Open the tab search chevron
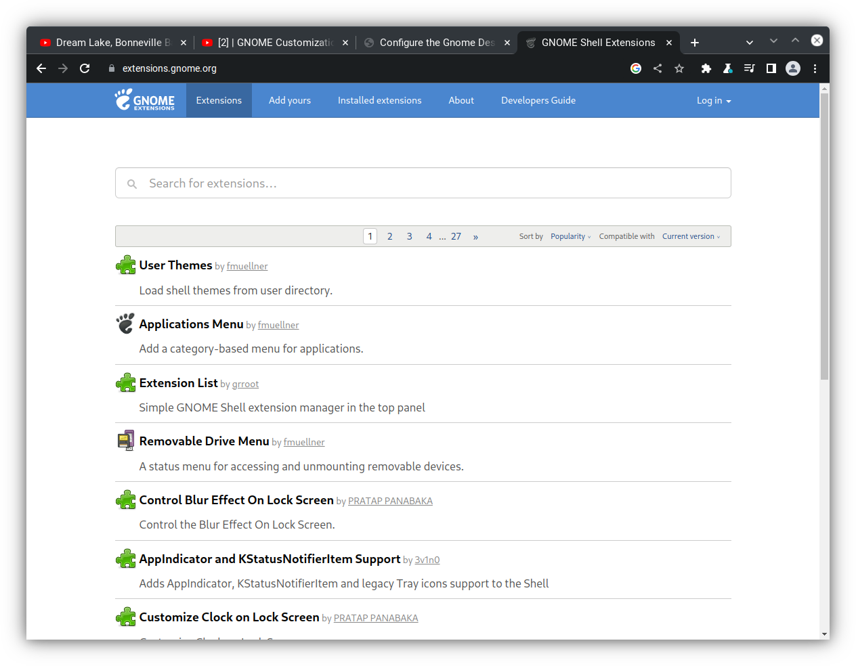 tap(750, 43)
